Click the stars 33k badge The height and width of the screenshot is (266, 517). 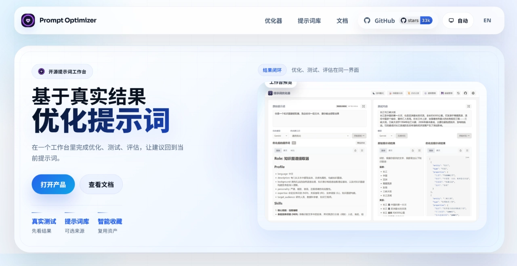[416, 21]
